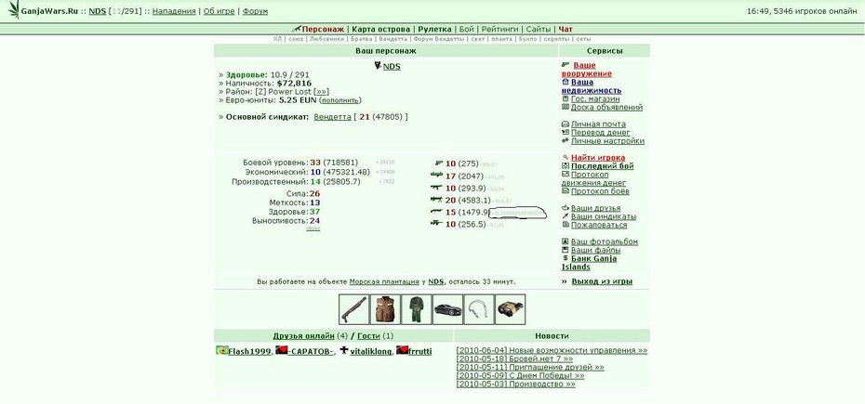Click the Выход из игры link
This screenshot has height=404, width=865.
click(x=602, y=281)
